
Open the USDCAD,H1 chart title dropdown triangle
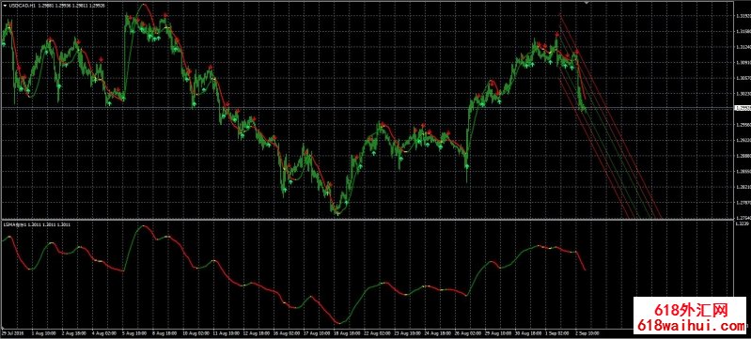5,5
